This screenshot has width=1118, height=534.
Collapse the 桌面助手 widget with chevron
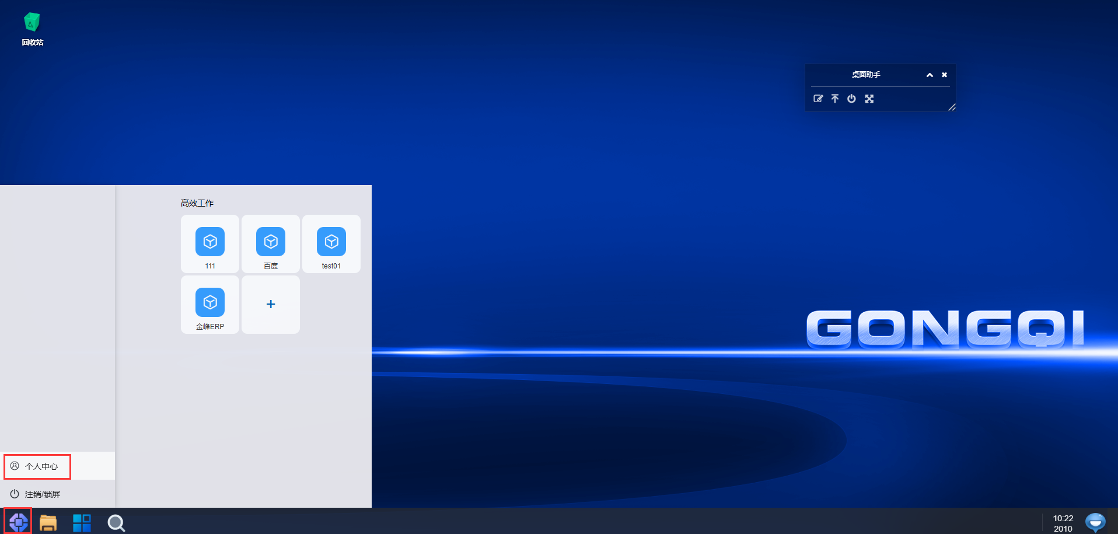point(930,75)
